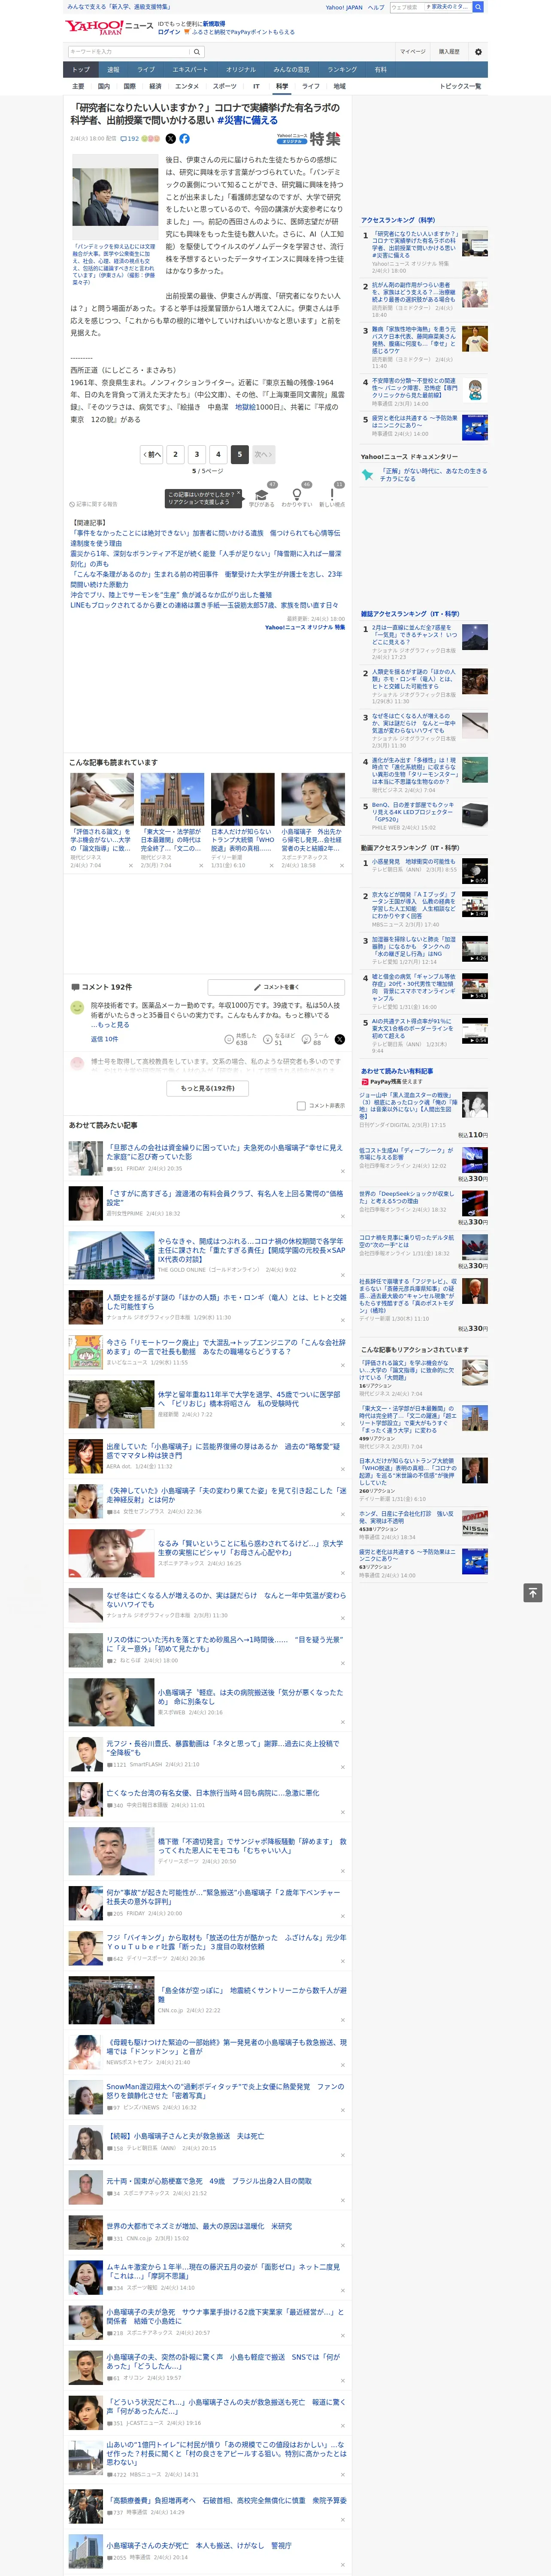Viewport: 551px width, 2576px height.
Task: Select the エキスパート navigation tab
Action: click(x=190, y=70)
